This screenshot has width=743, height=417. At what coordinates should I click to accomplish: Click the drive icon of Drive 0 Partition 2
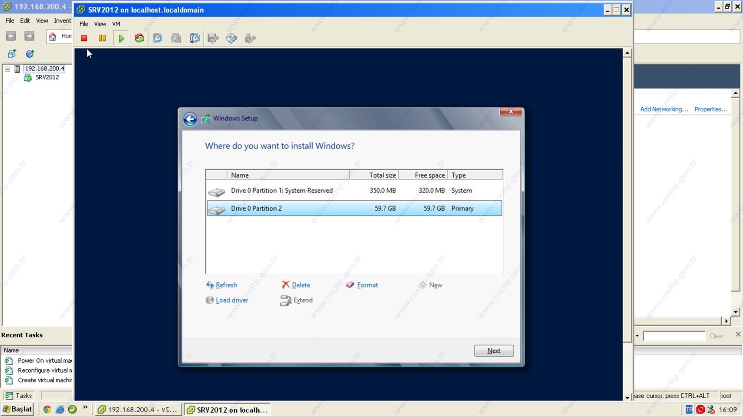click(217, 210)
